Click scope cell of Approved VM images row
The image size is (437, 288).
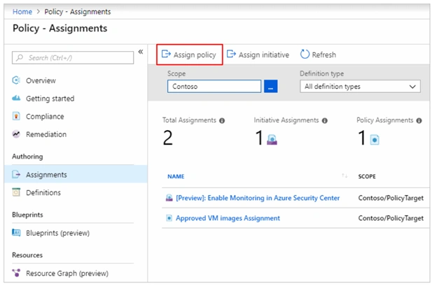pyautogui.click(x=391, y=218)
